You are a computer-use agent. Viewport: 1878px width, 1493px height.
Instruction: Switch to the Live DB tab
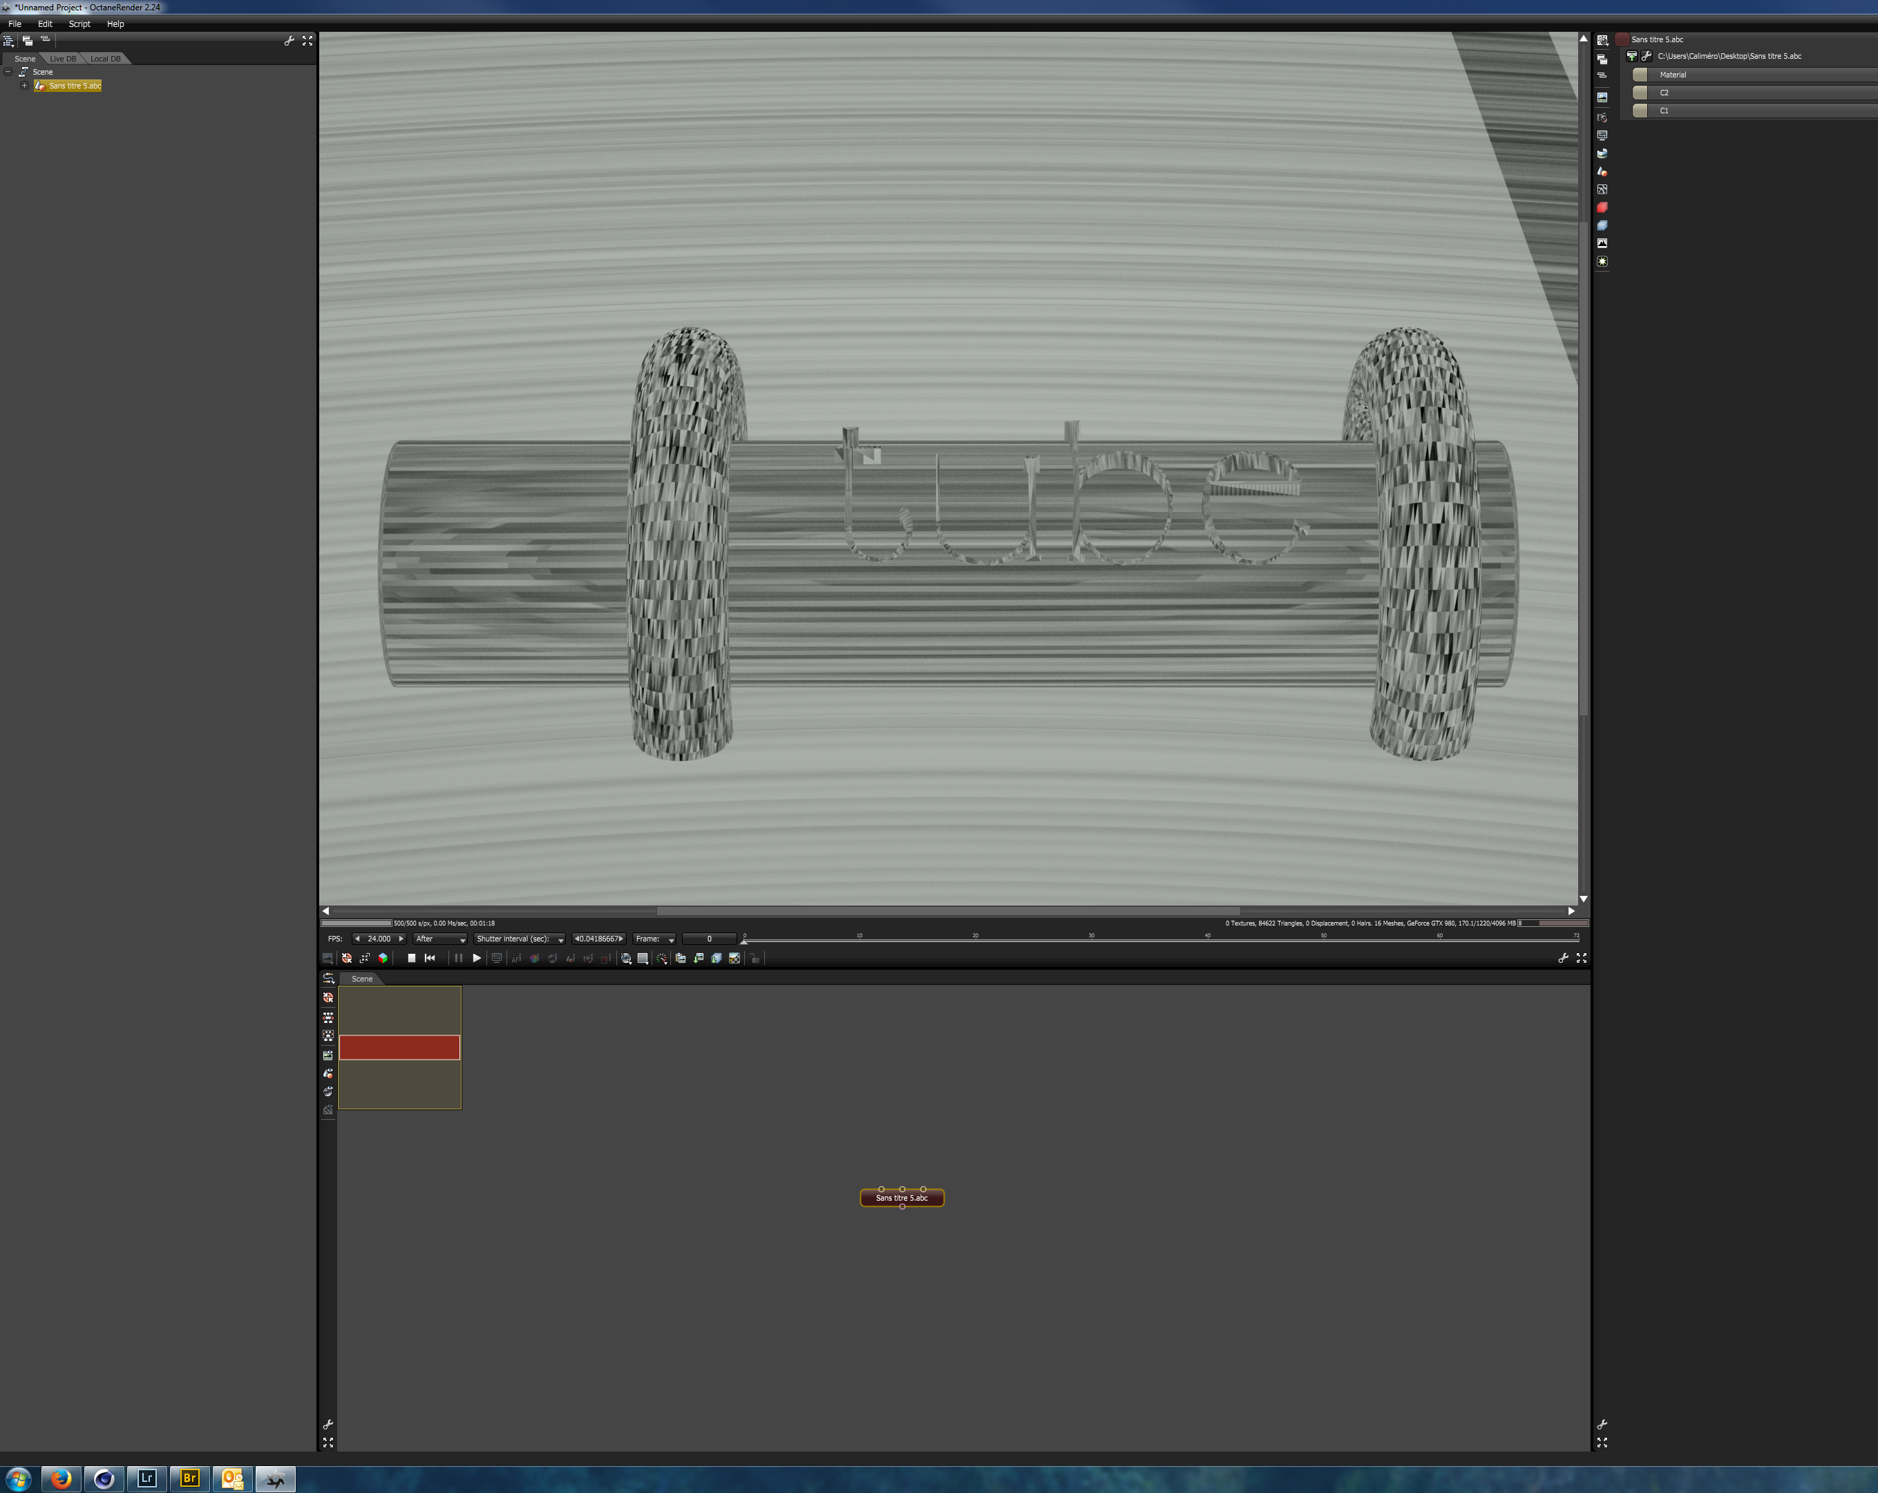[x=63, y=58]
